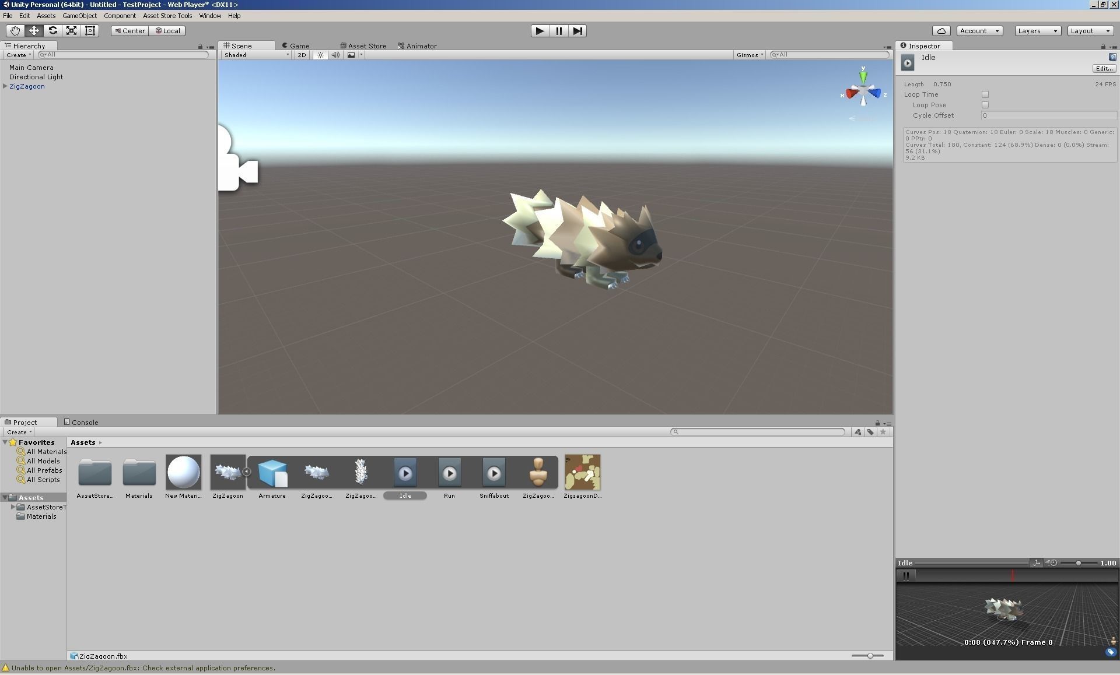The image size is (1120, 675).
Task: Open the Component menu
Action: pyautogui.click(x=120, y=16)
